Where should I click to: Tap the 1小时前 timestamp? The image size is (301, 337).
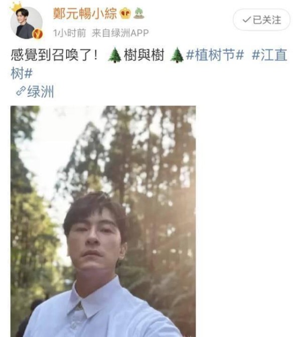coord(69,33)
